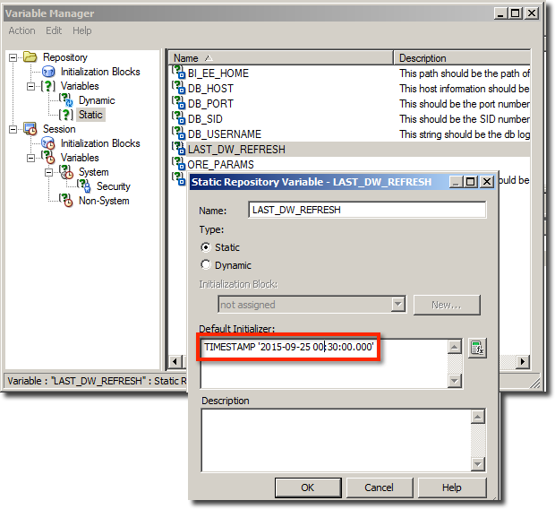
Task: Click the DB_PORT variable icon
Action: [179, 103]
